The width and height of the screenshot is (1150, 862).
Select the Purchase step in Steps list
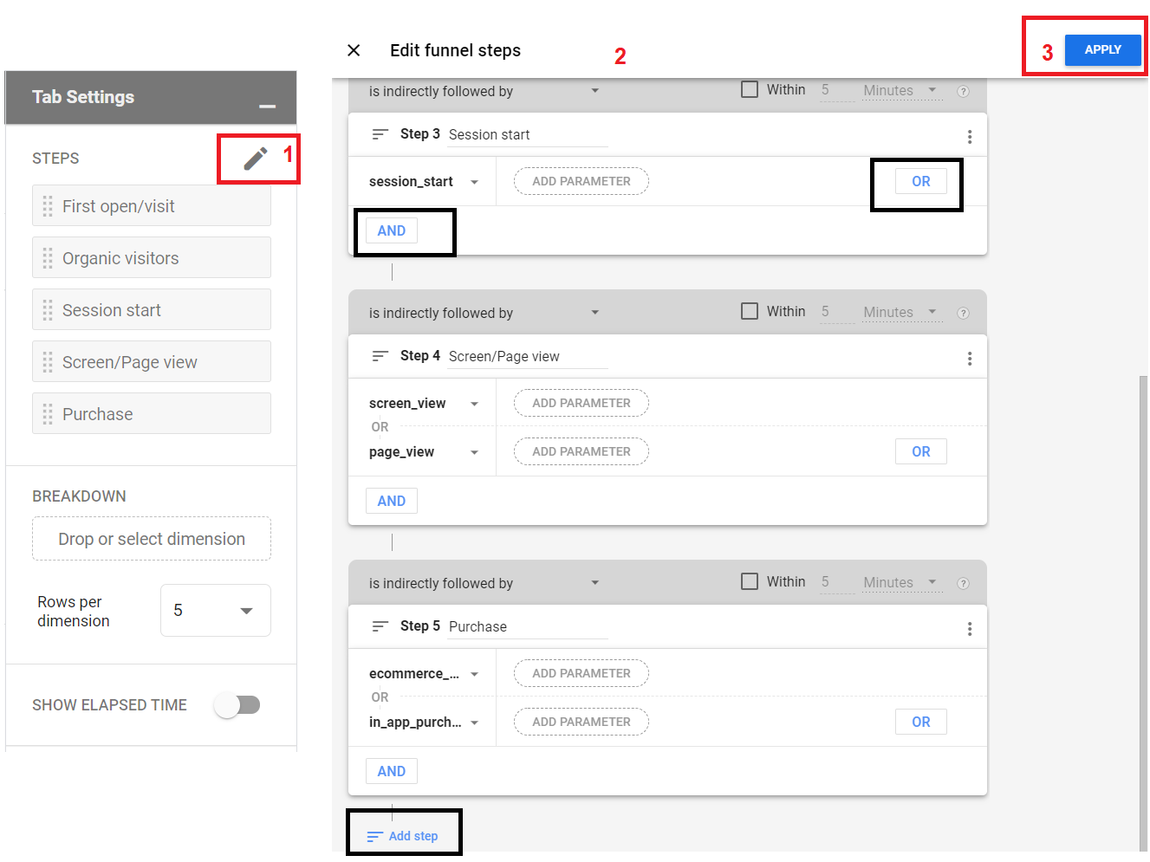click(x=152, y=414)
